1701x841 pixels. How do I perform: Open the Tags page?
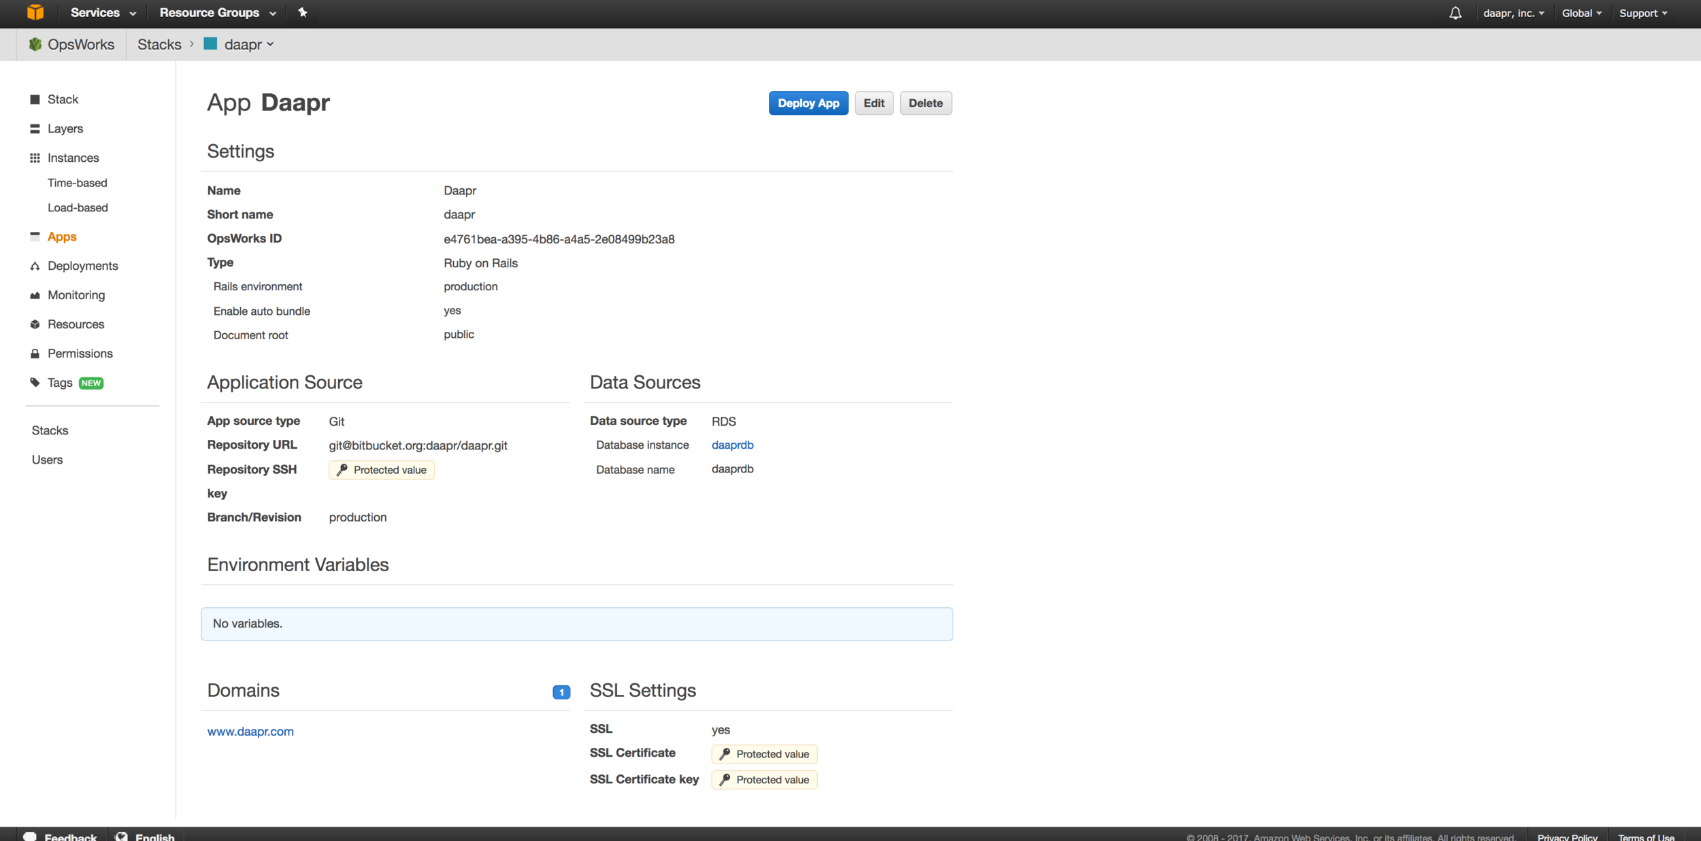pos(60,383)
